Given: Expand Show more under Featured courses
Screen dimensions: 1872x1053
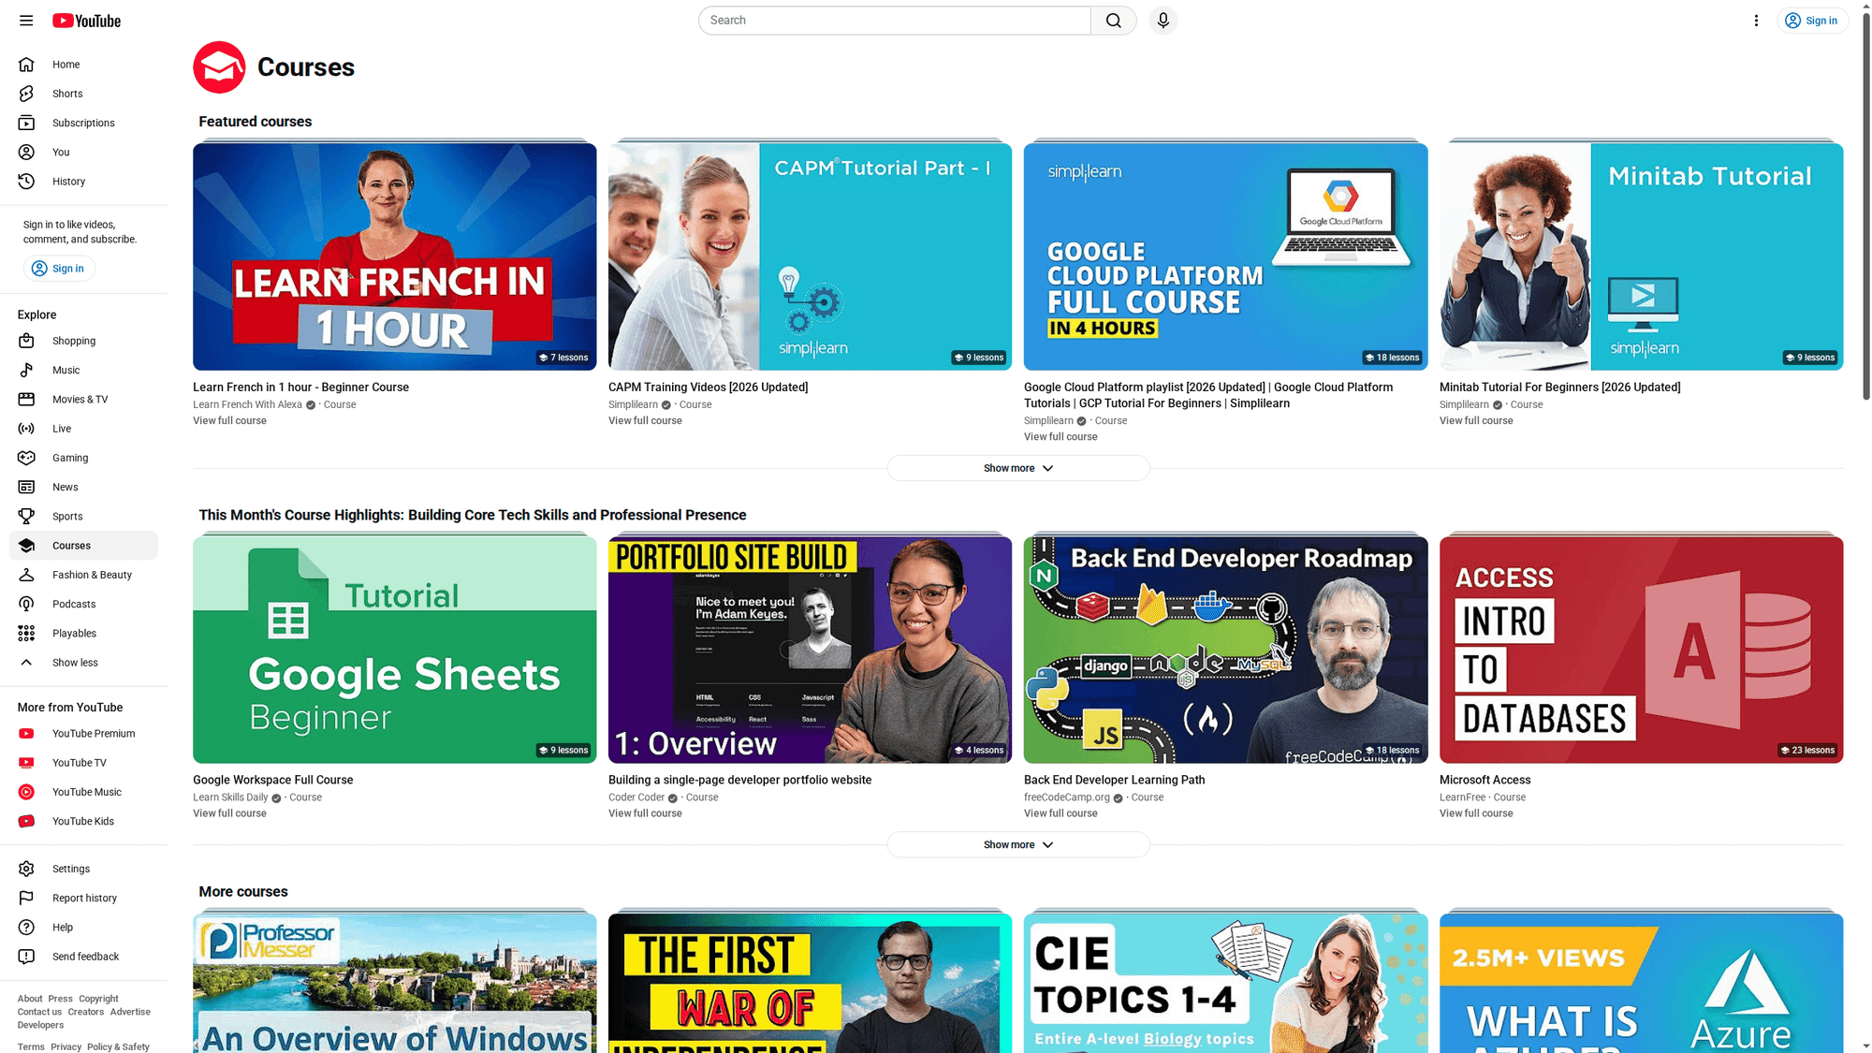Looking at the screenshot, I should point(1017,467).
